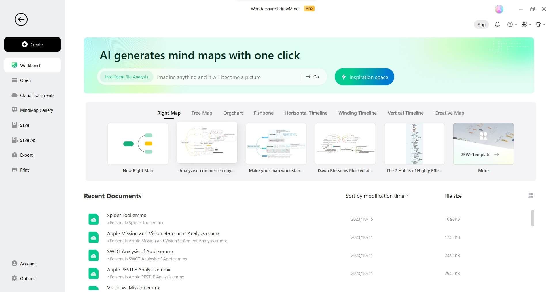
Task: Expand the apps grid menu
Action: [526, 24]
